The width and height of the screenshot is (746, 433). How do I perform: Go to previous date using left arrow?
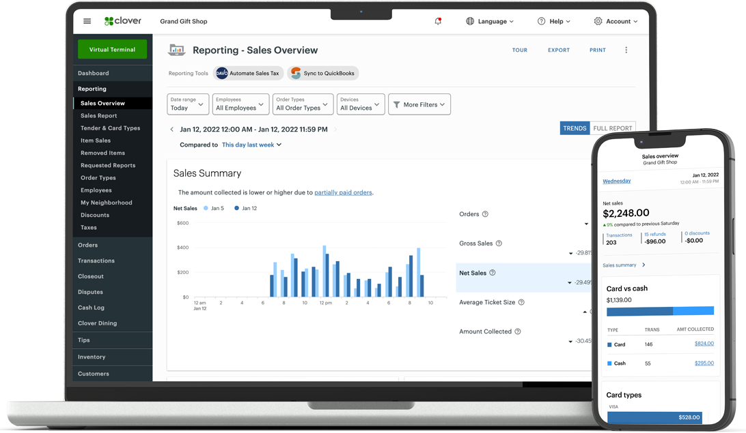171,129
